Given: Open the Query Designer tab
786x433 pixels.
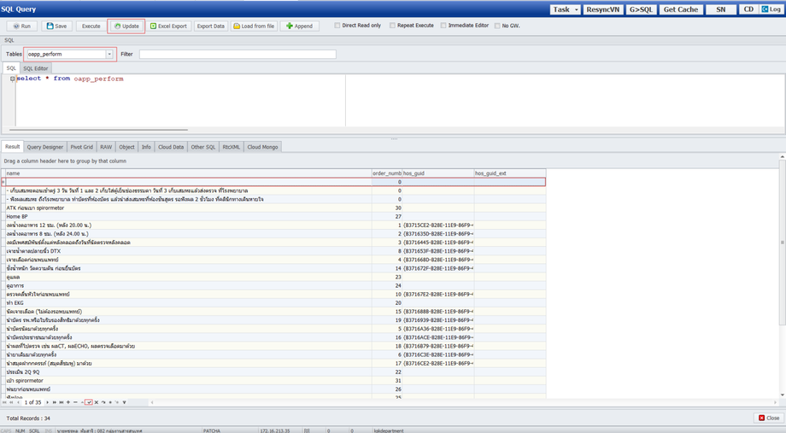Looking at the screenshot, I should [45, 147].
